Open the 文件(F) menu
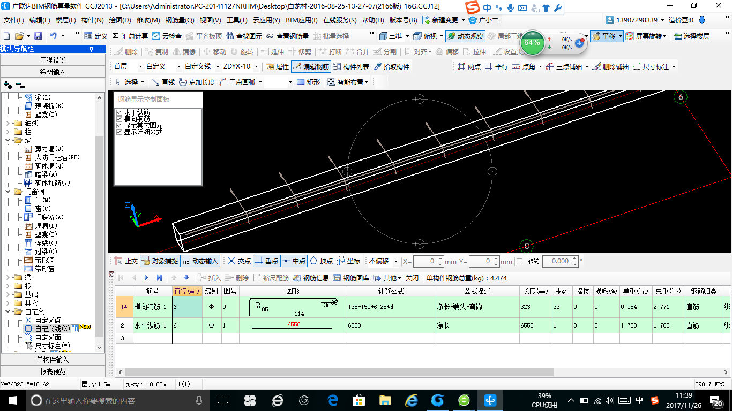The image size is (732, 411). (13, 20)
